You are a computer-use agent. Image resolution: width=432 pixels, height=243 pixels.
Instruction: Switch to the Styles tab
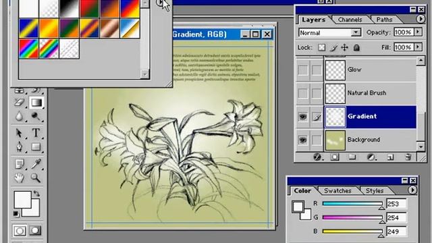[x=375, y=190]
